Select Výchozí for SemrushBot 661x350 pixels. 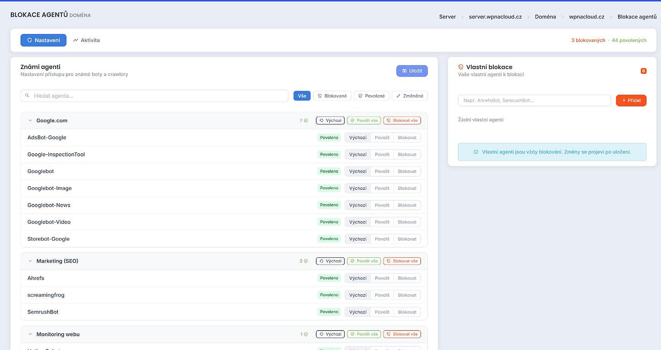coord(358,312)
